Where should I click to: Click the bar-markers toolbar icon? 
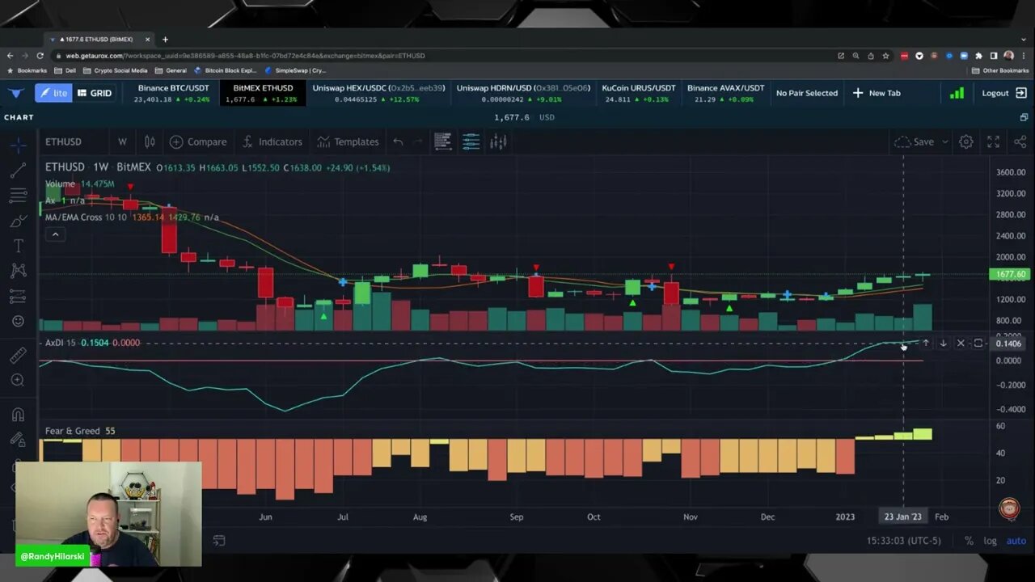[498, 141]
